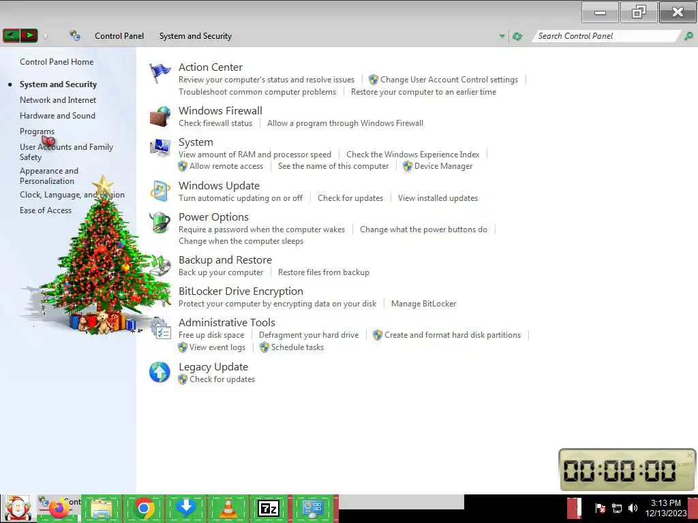Screen dimensions: 698x523
Task: Click Change User Account Control settings
Action: click(449, 80)
